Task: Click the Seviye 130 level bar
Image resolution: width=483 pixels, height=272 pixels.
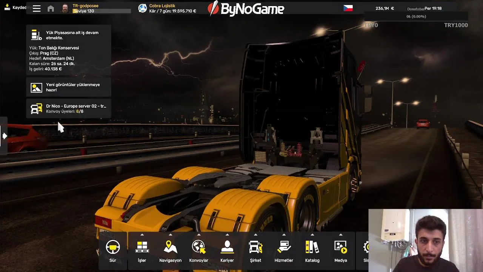Action: point(102,11)
